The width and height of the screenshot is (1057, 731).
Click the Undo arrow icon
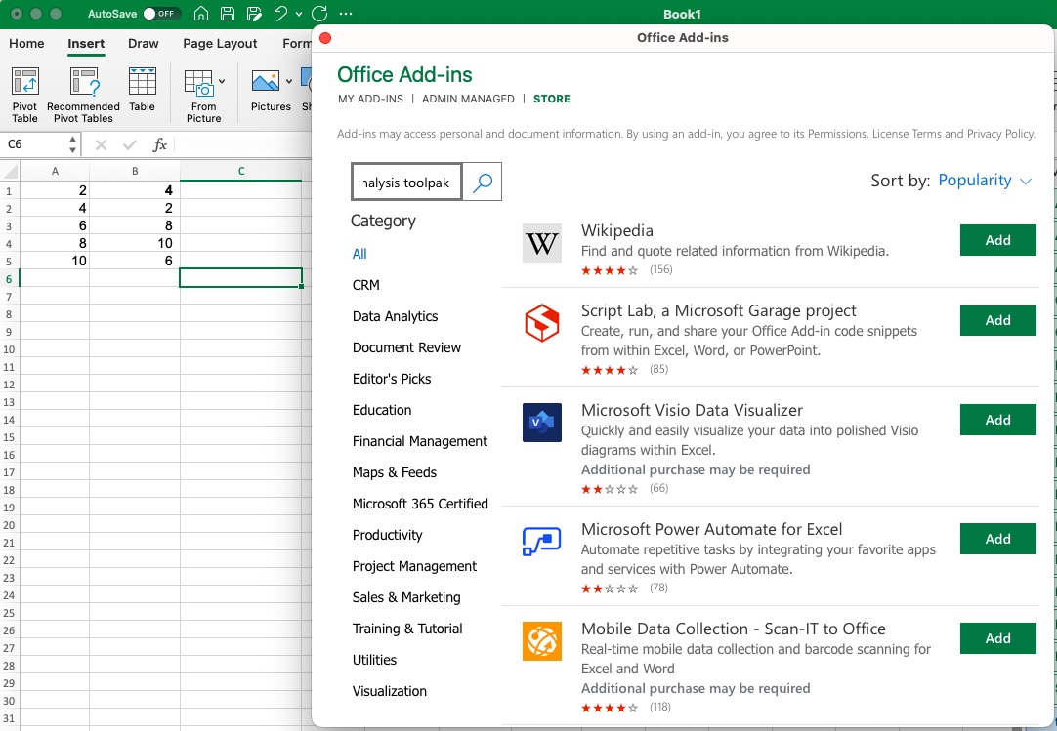pyautogui.click(x=280, y=14)
